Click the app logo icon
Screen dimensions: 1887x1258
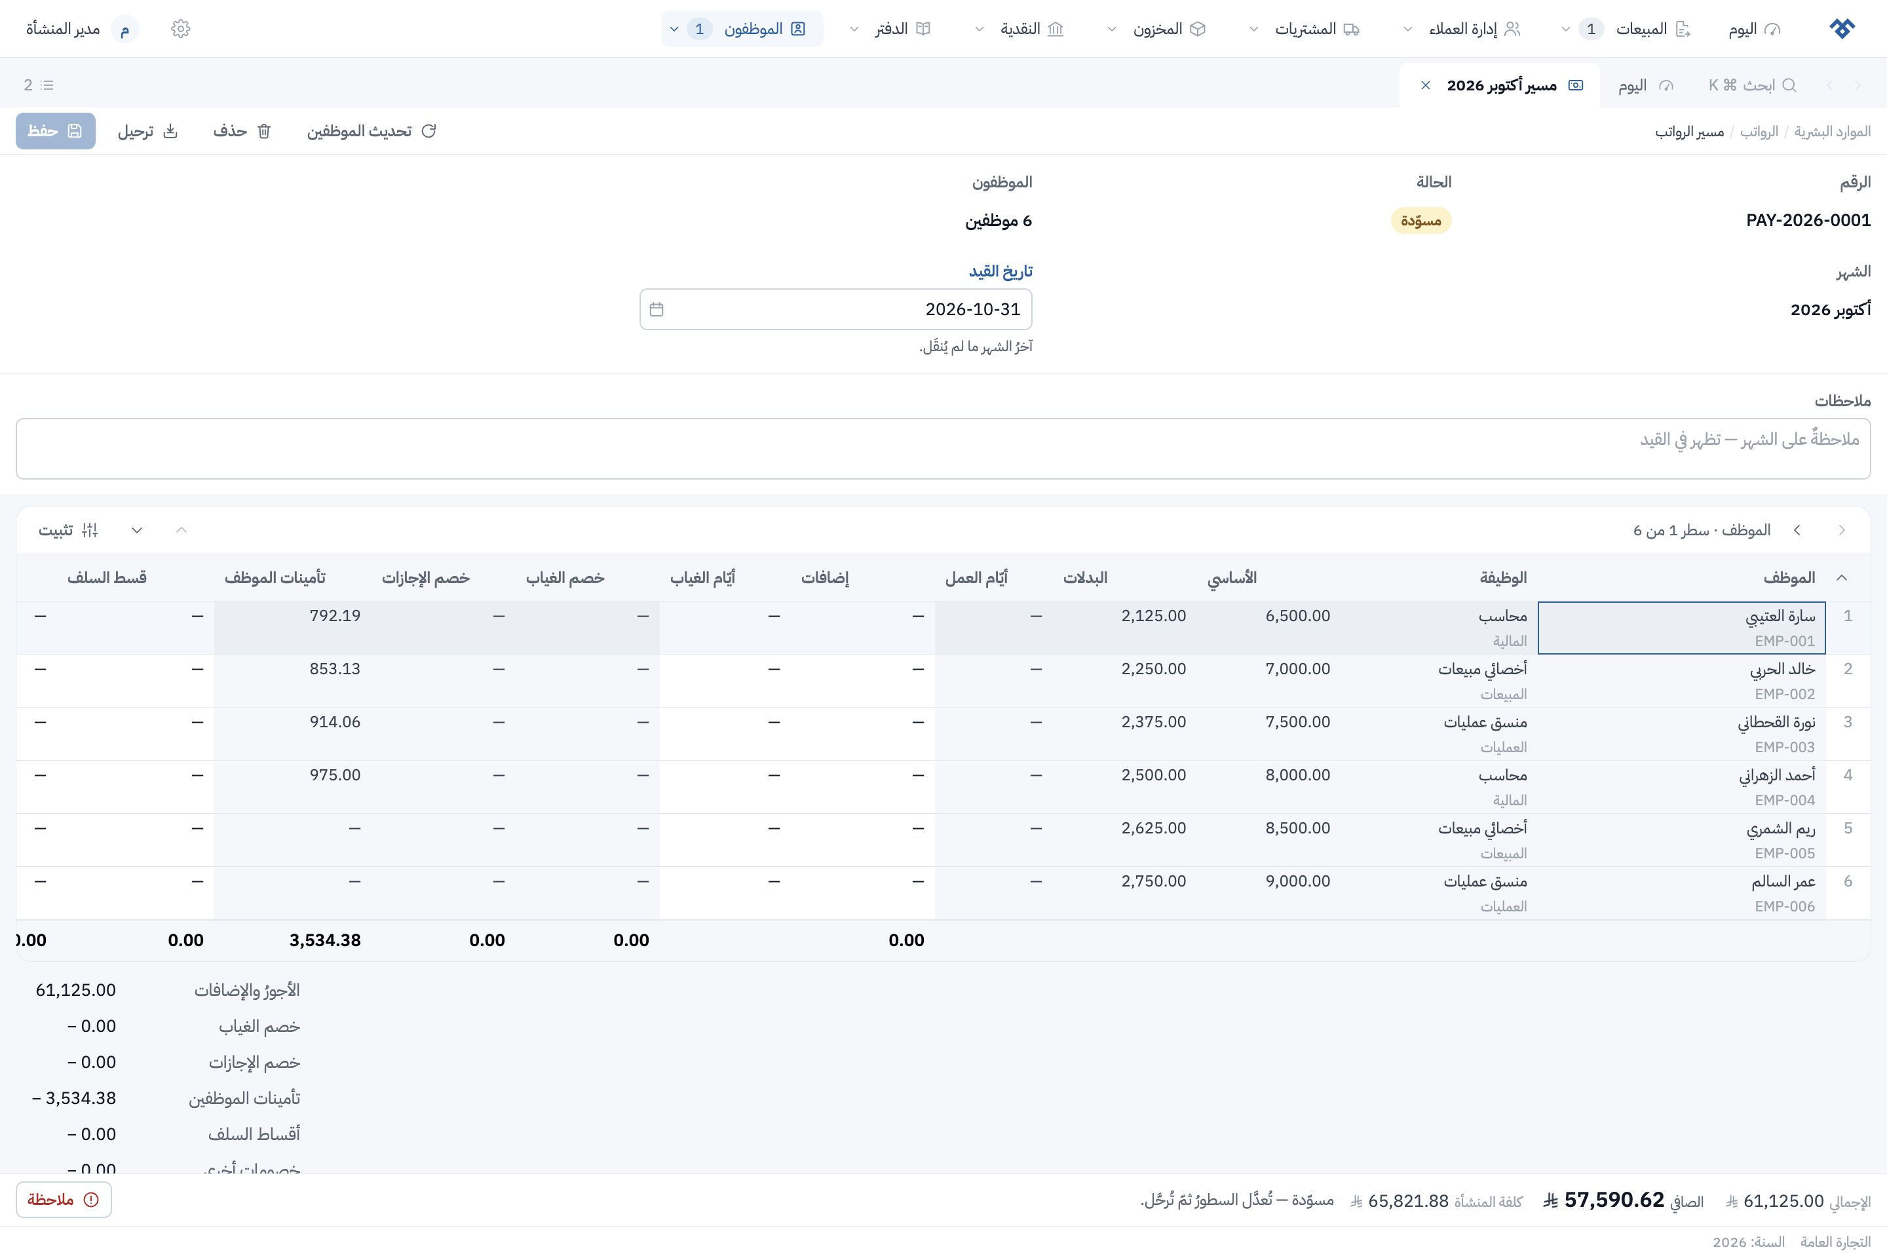tap(1842, 29)
